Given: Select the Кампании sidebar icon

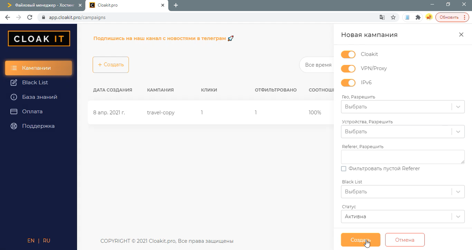Looking at the screenshot, I should [13, 68].
